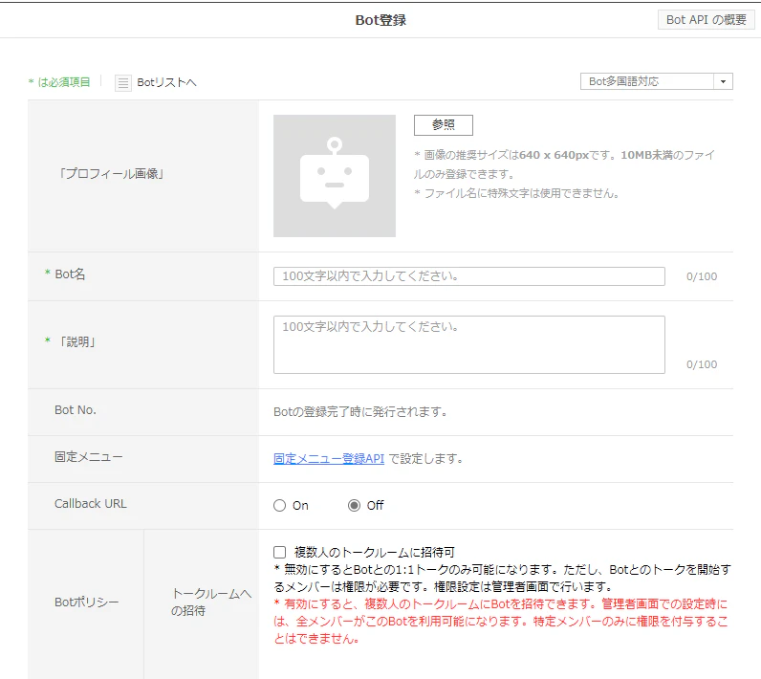
Task: Click the black note starting 無効にすると
Action: pos(502,578)
